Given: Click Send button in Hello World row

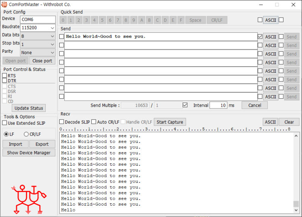Looking at the screenshot, I should tap(291, 37).
